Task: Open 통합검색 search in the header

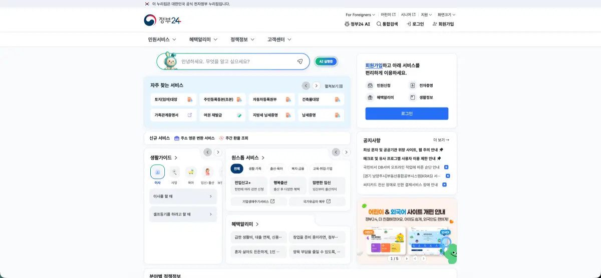Action: pos(387,24)
